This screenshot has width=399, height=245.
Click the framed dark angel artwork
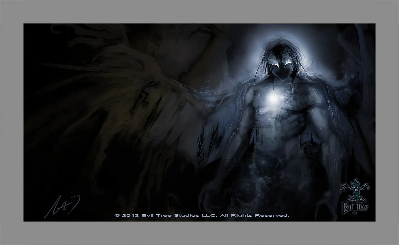click(x=199, y=123)
